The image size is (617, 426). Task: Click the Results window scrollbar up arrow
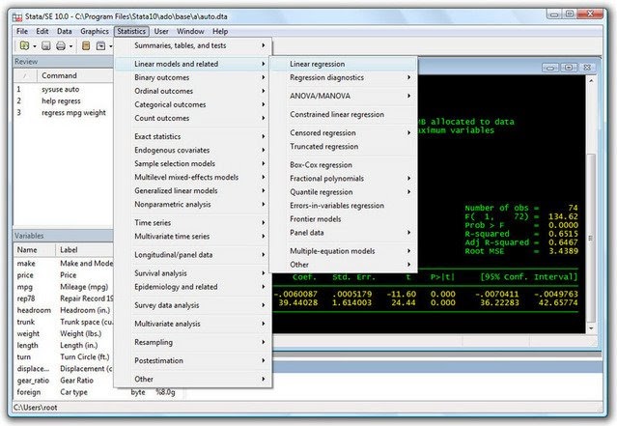tap(591, 80)
